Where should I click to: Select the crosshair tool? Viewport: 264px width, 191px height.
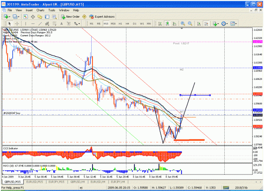17,24
